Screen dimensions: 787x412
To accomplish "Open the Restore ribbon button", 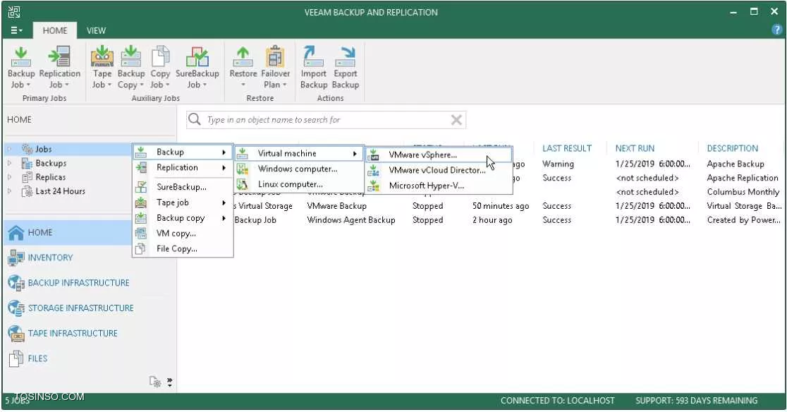I will (243, 68).
